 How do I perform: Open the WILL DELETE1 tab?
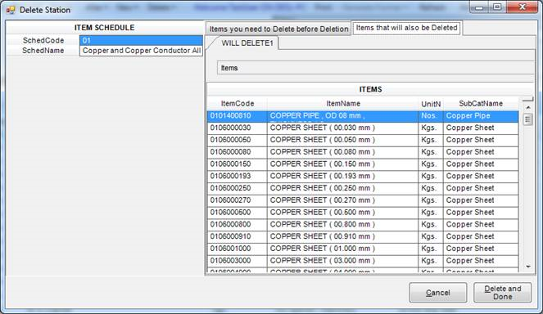pos(247,43)
